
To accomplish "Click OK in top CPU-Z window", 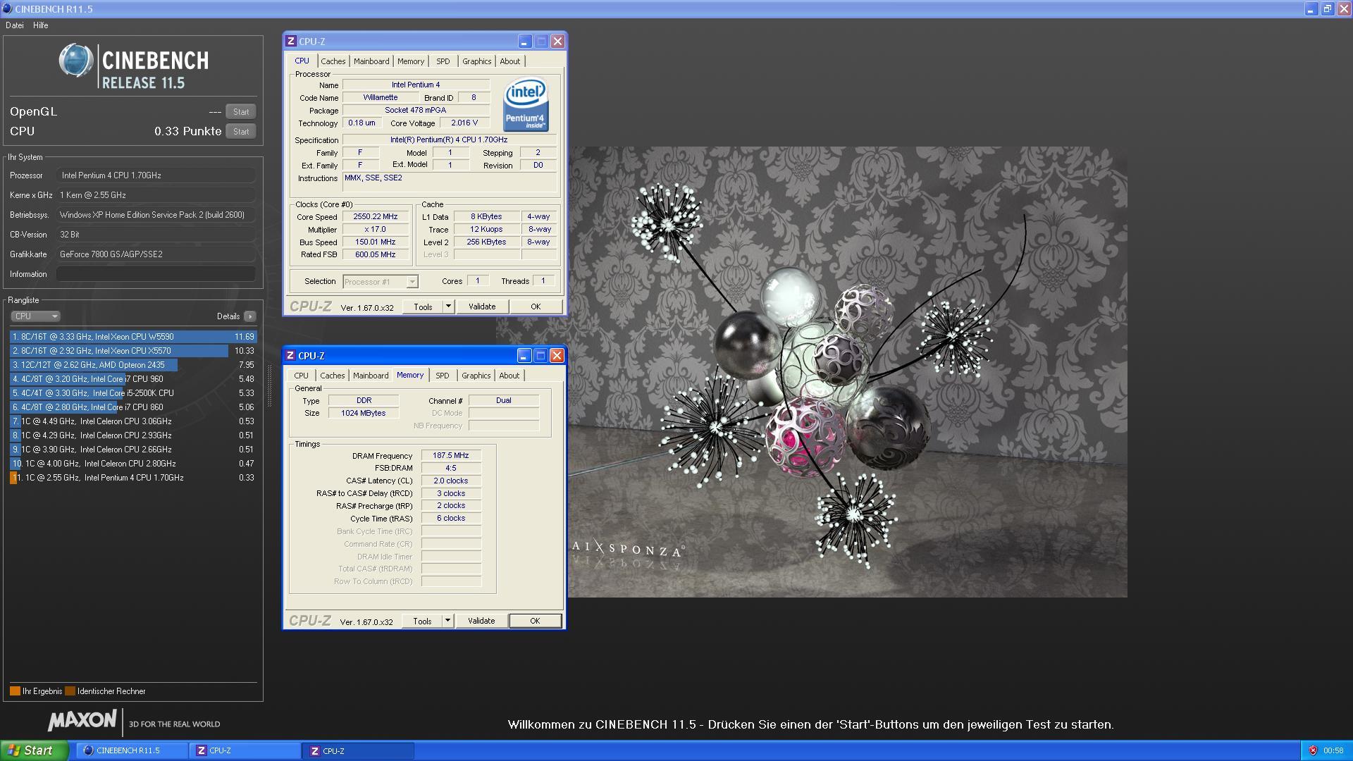I will [x=536, y=307].
